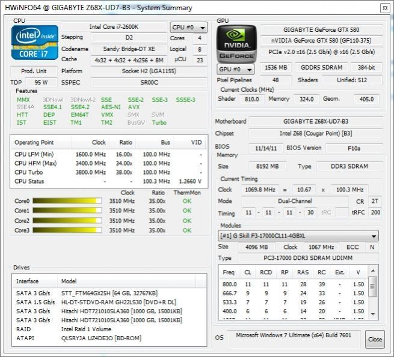The height and width of the screenshot is (357, 394).
Task: Click the CPU Status row
Action: (x=109, y=181)
